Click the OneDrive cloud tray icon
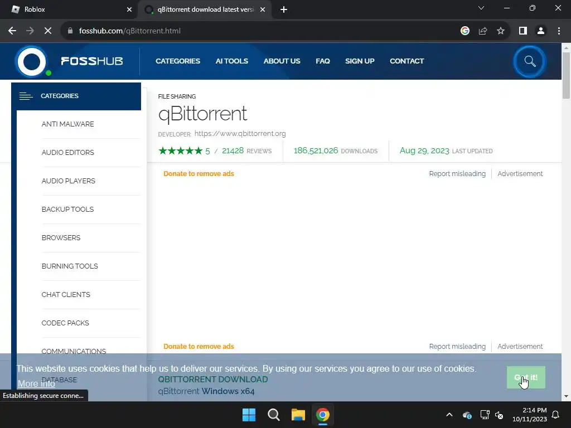571x428 pixels. [x=467, y=415]
